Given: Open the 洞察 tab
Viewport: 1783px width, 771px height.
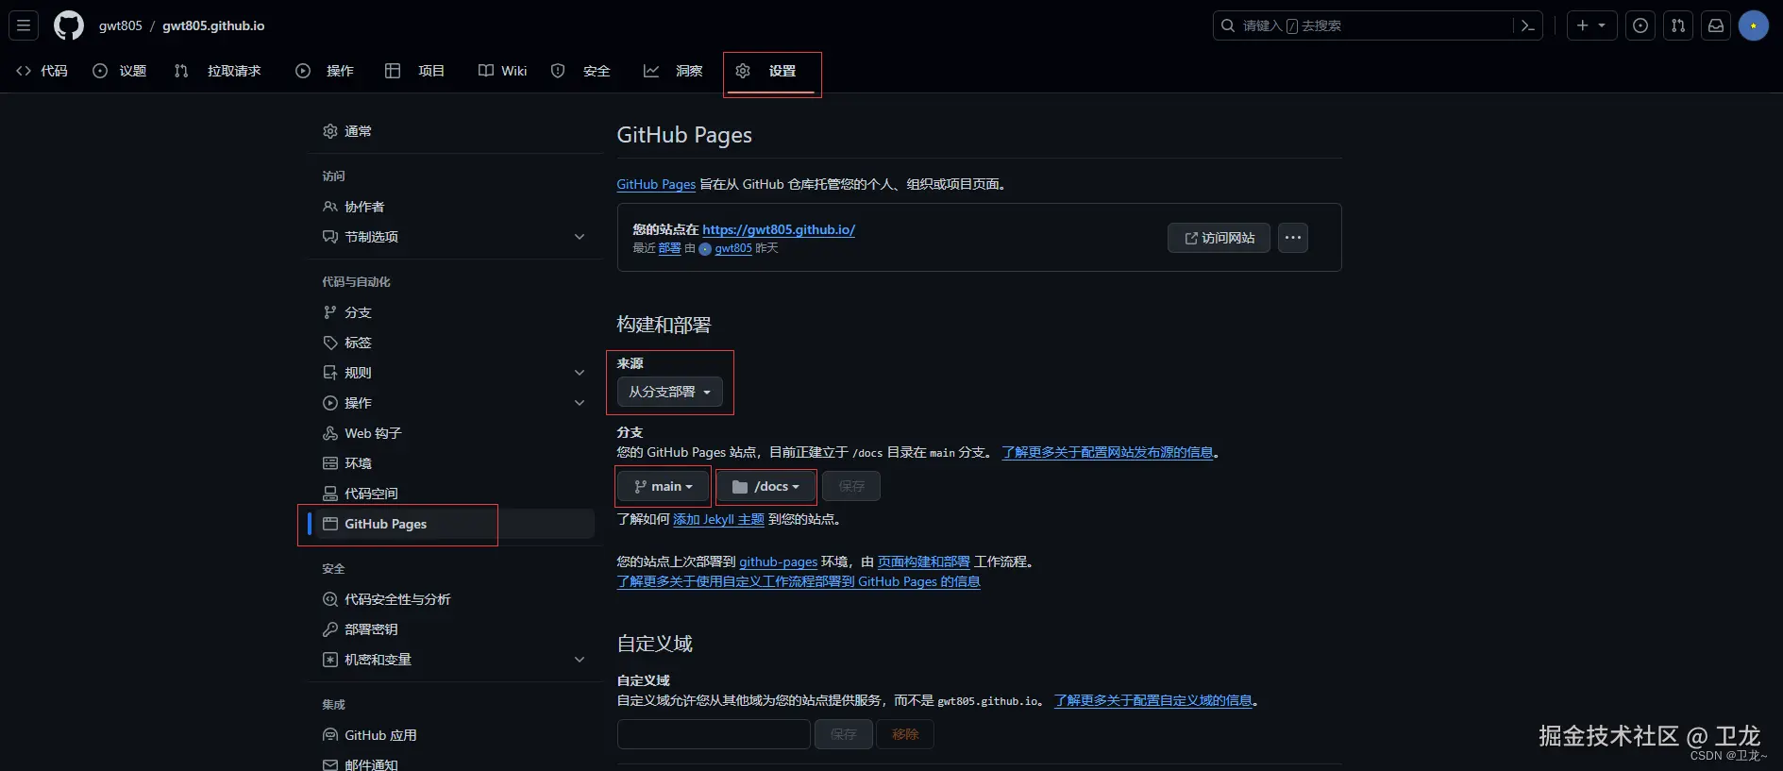Looking at the screenshot, I should pyautogui.click(x=674, y=71).
